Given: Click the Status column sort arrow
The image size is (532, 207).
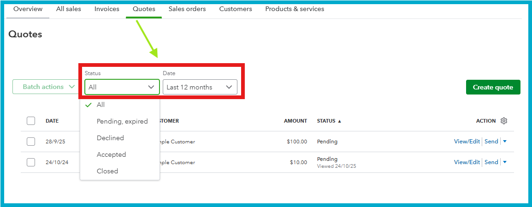Looking at the screenshot, I should [340, 121].
